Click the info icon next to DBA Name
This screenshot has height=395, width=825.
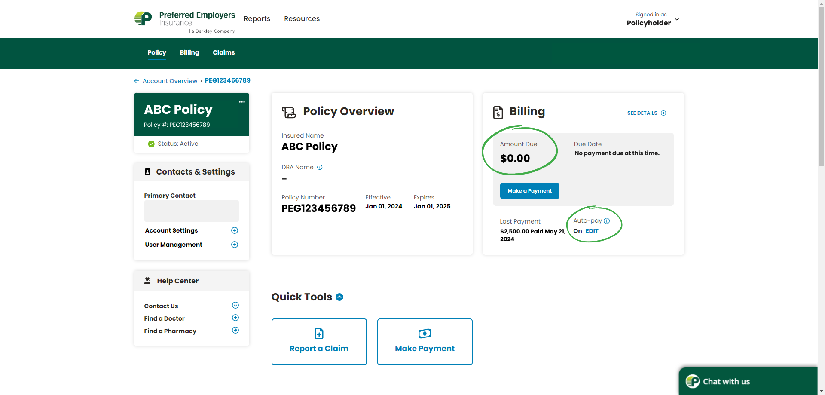pyautogui.click(x=320, y=167)
